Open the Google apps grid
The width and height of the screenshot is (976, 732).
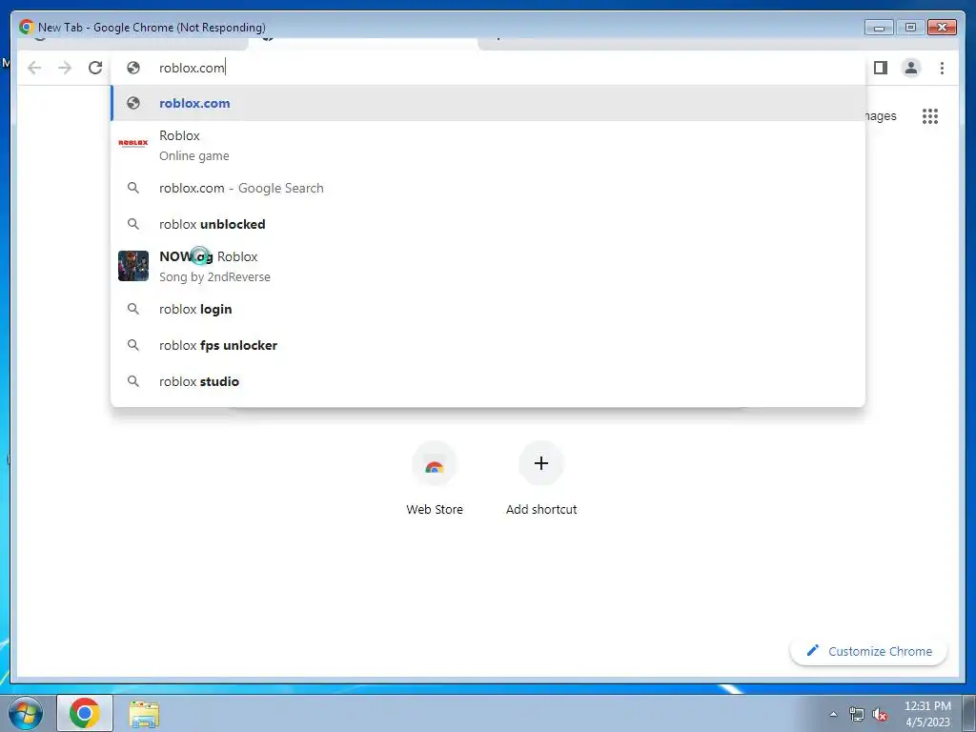point(930,116)
